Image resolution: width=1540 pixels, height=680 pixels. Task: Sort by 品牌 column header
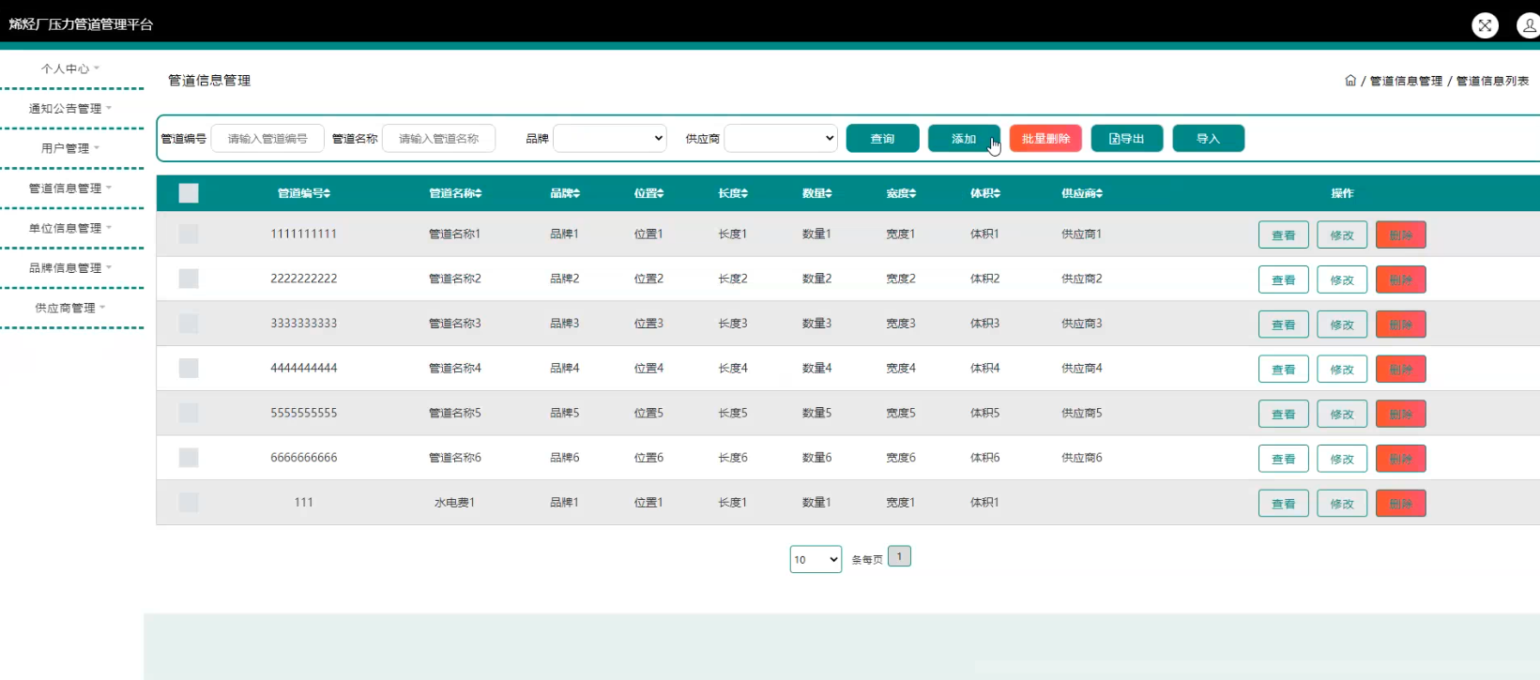(565, 193)
